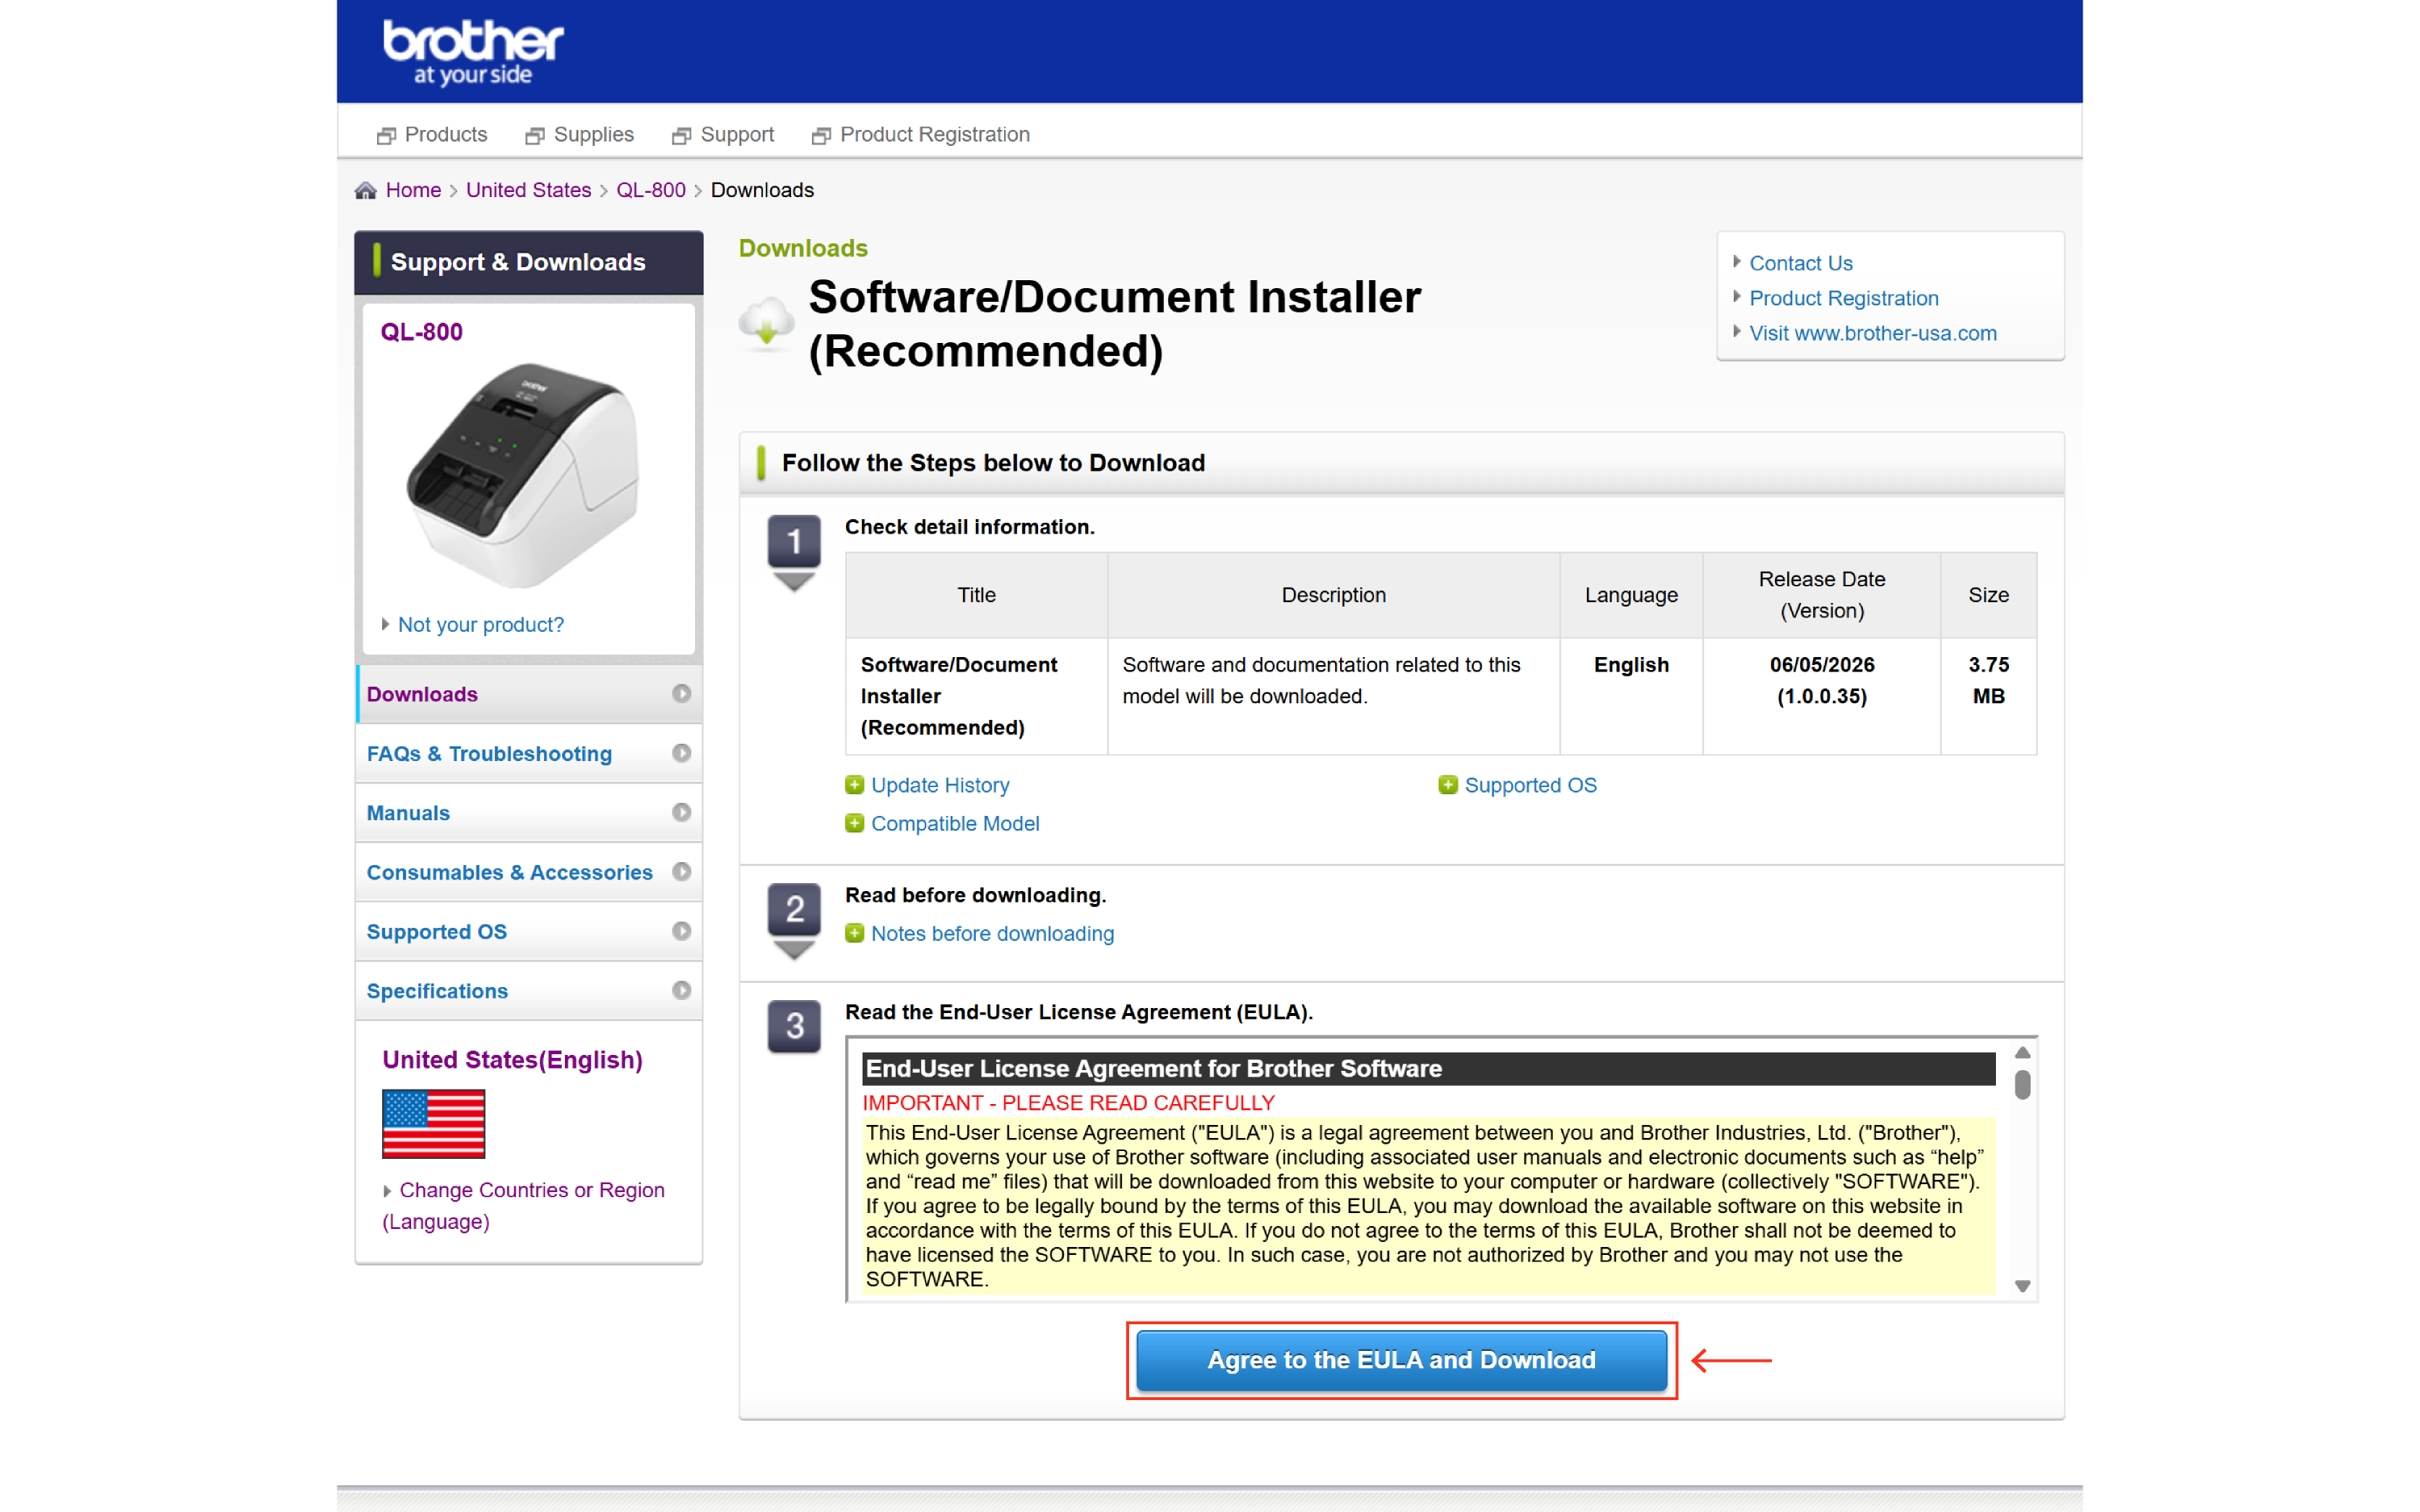
Task: Open the Products menu in top navigation
Action: tap(432, 134)
